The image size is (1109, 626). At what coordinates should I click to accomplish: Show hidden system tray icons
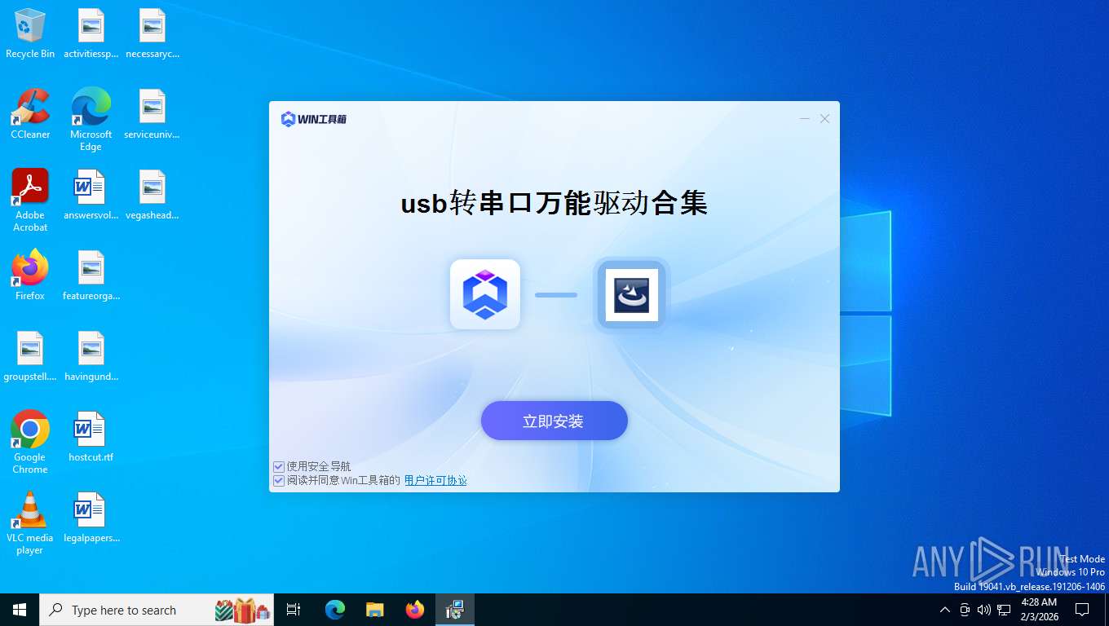pos(945,610)
